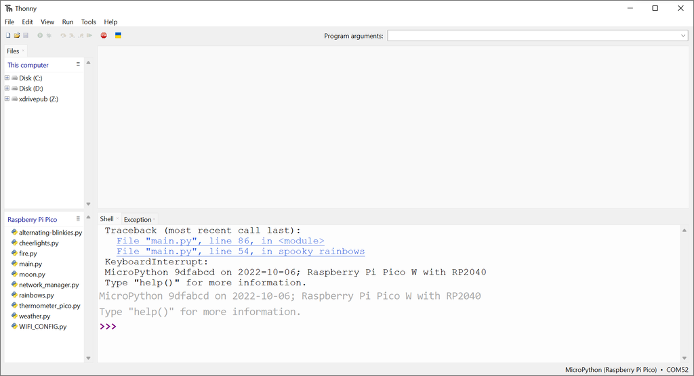Select network_manager.py in Pico files

(49, 285)
